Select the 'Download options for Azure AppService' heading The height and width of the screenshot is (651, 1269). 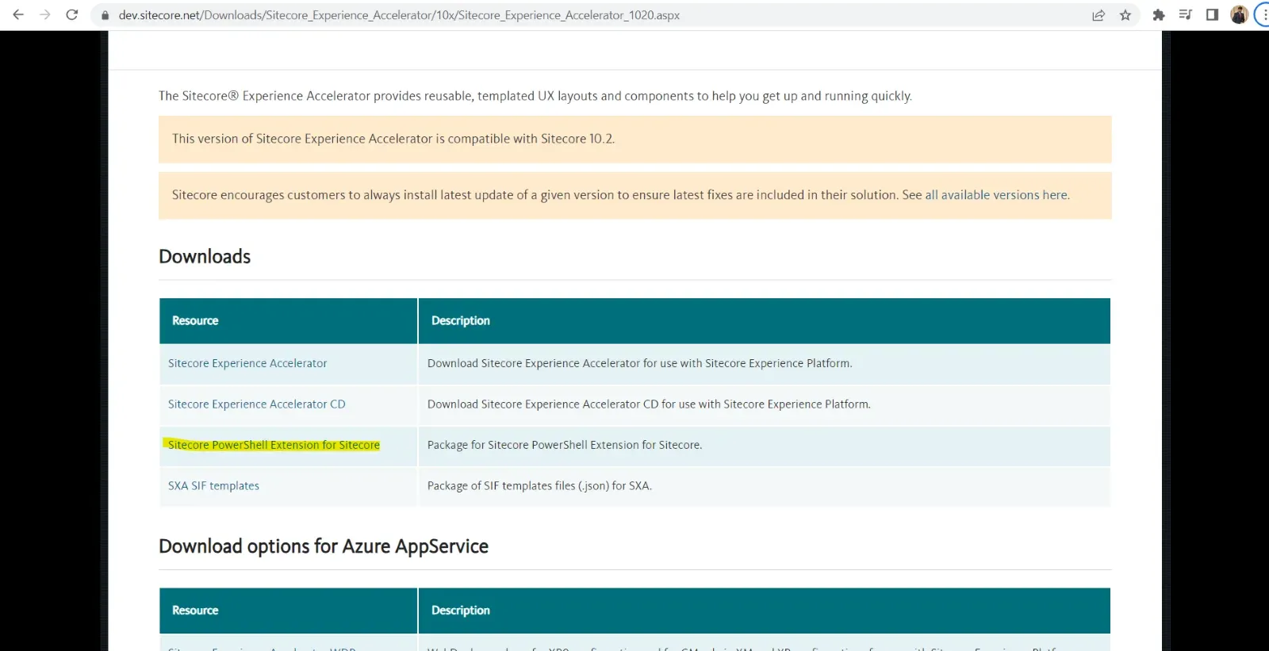pyautogui.click(x=324, y=546)
